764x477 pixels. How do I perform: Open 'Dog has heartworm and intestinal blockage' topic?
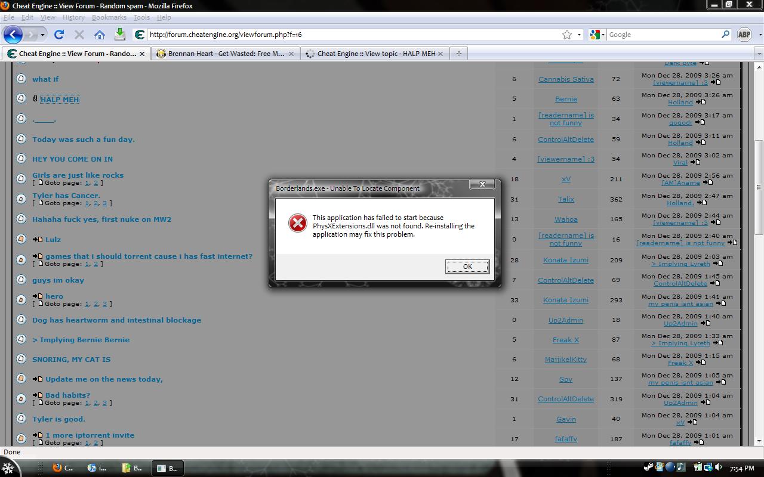(117, 320)
